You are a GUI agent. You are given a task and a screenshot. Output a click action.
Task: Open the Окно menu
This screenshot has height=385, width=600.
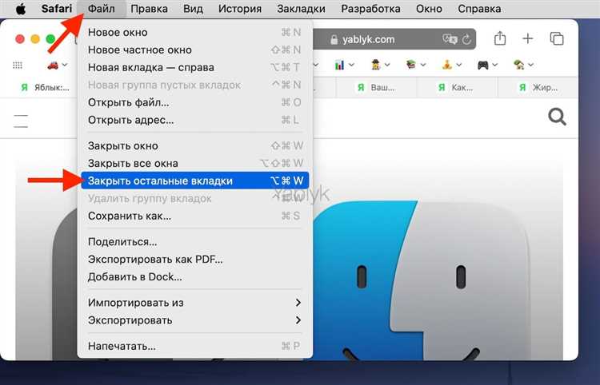click(429, 9)
